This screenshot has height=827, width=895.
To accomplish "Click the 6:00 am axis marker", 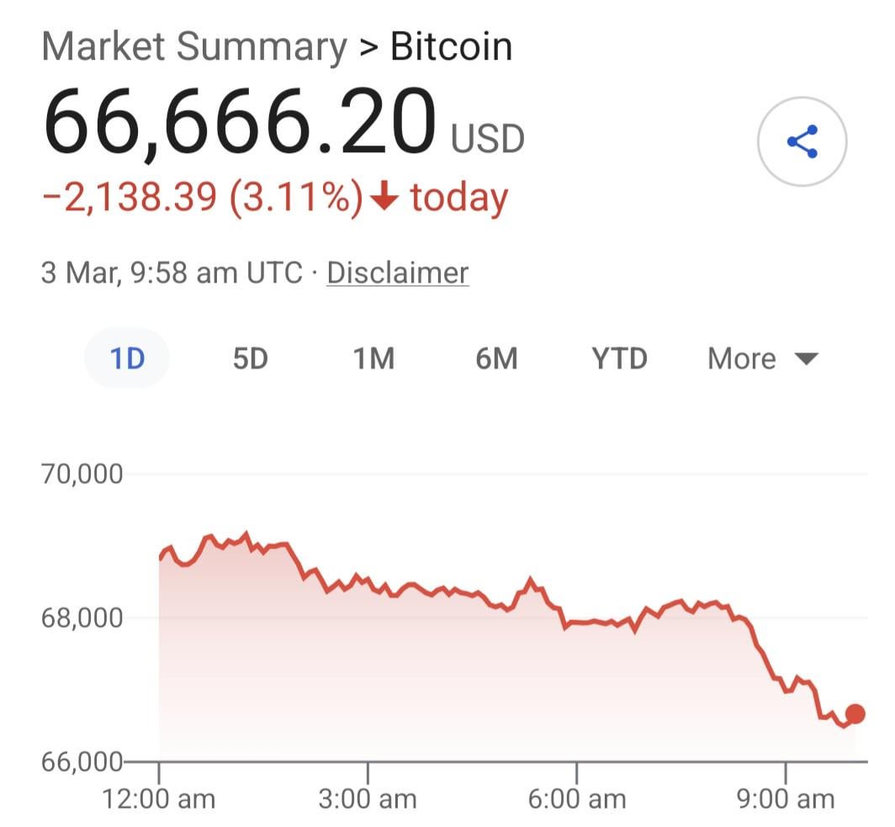I will click(576, 798).
